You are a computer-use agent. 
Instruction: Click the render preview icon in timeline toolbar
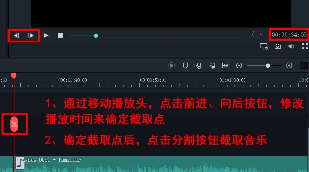tap(172, 65)
